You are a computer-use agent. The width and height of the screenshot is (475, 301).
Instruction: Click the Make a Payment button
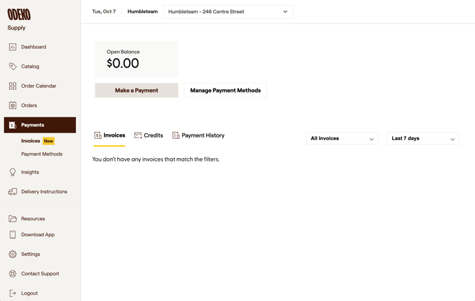coord(137,90)
